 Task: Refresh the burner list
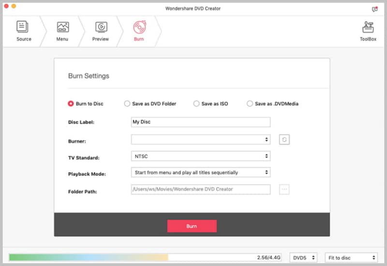(284, 140)
